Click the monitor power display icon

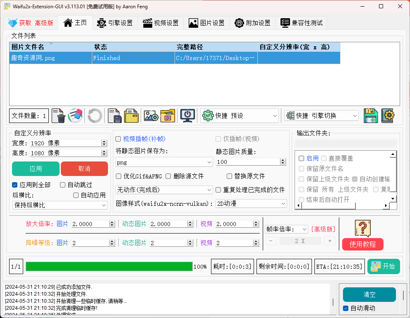coord(187,116)
